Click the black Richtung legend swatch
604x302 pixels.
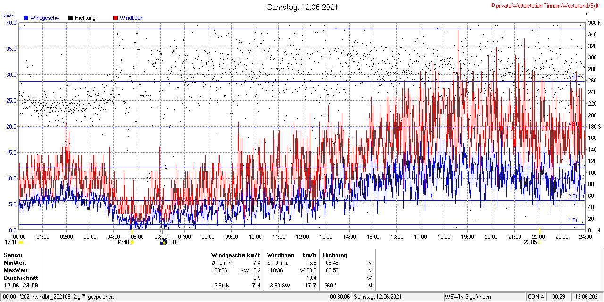coord(71,18)
